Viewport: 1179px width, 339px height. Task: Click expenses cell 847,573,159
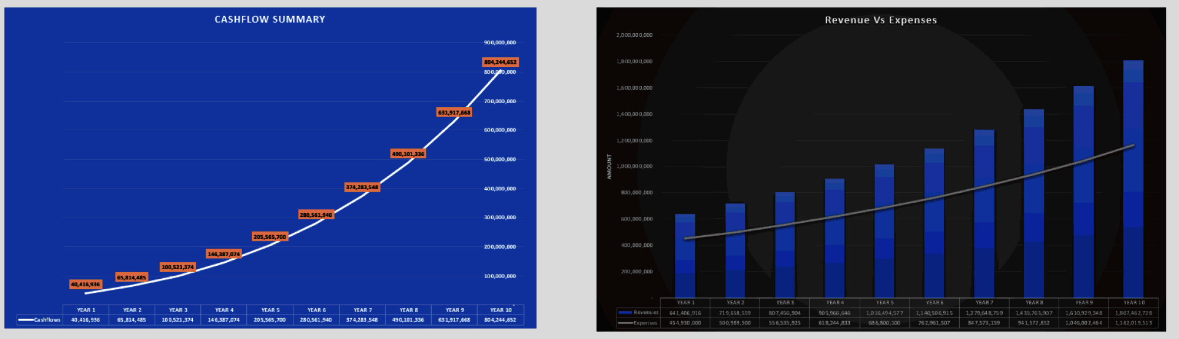point(984,323)
